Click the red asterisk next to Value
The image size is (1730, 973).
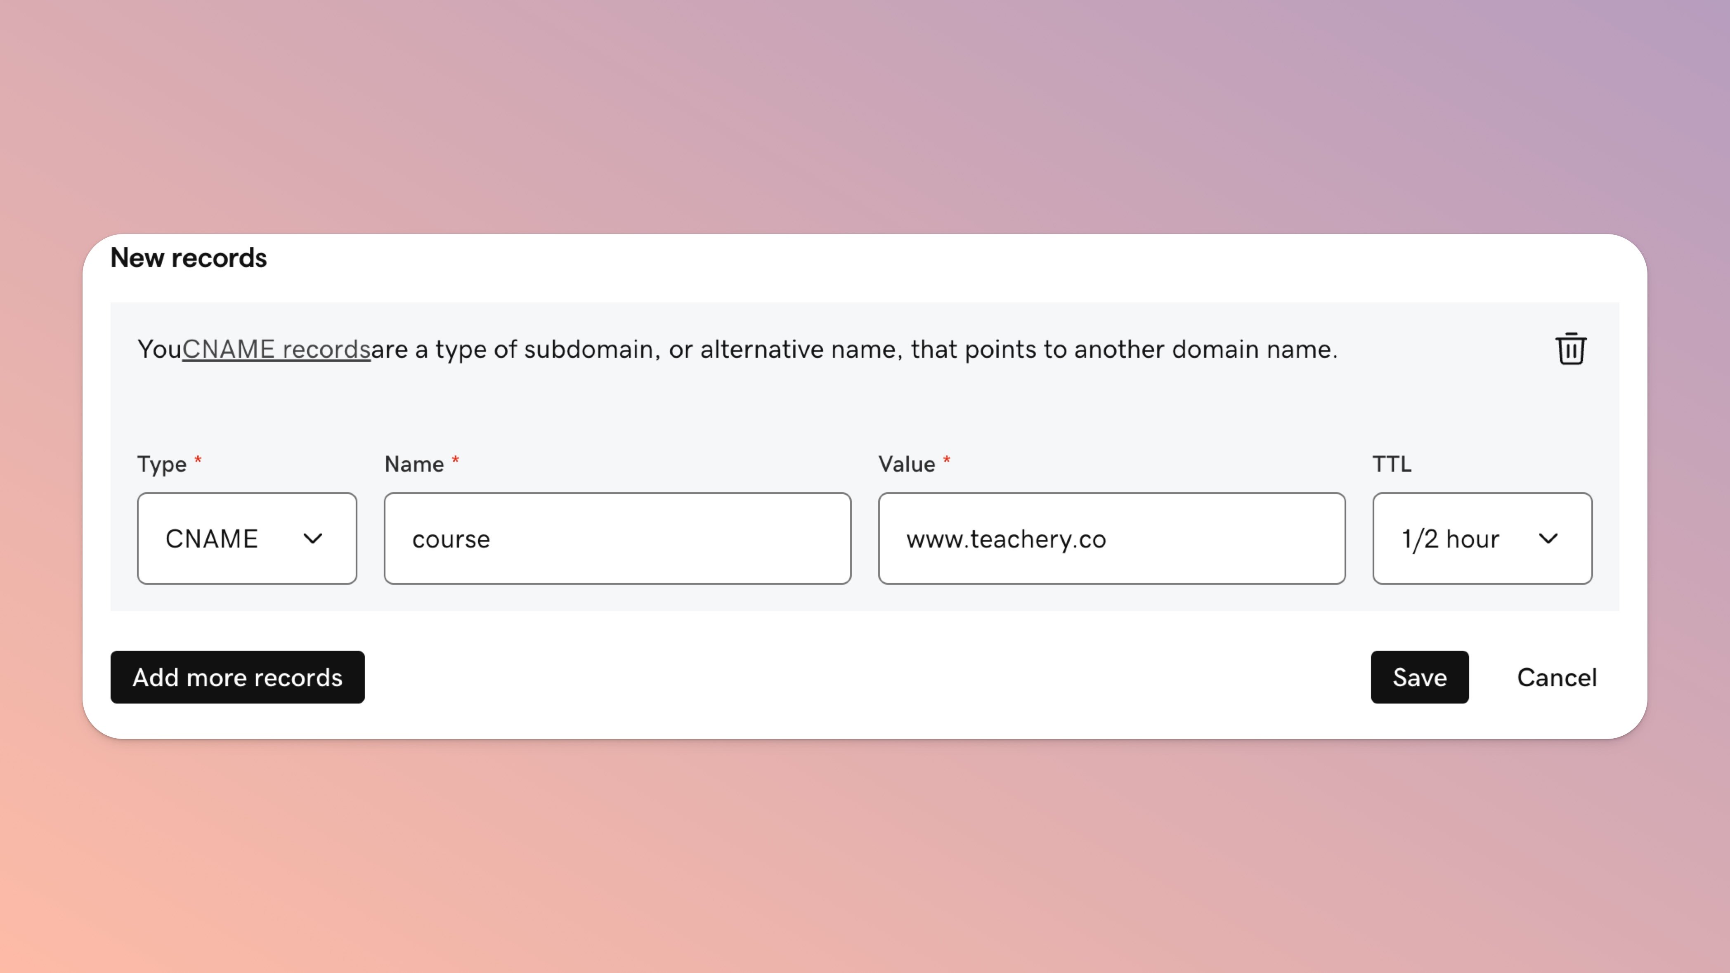click(946, 460)
